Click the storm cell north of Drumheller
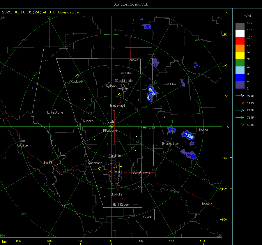262x245 pixels. 171,130
